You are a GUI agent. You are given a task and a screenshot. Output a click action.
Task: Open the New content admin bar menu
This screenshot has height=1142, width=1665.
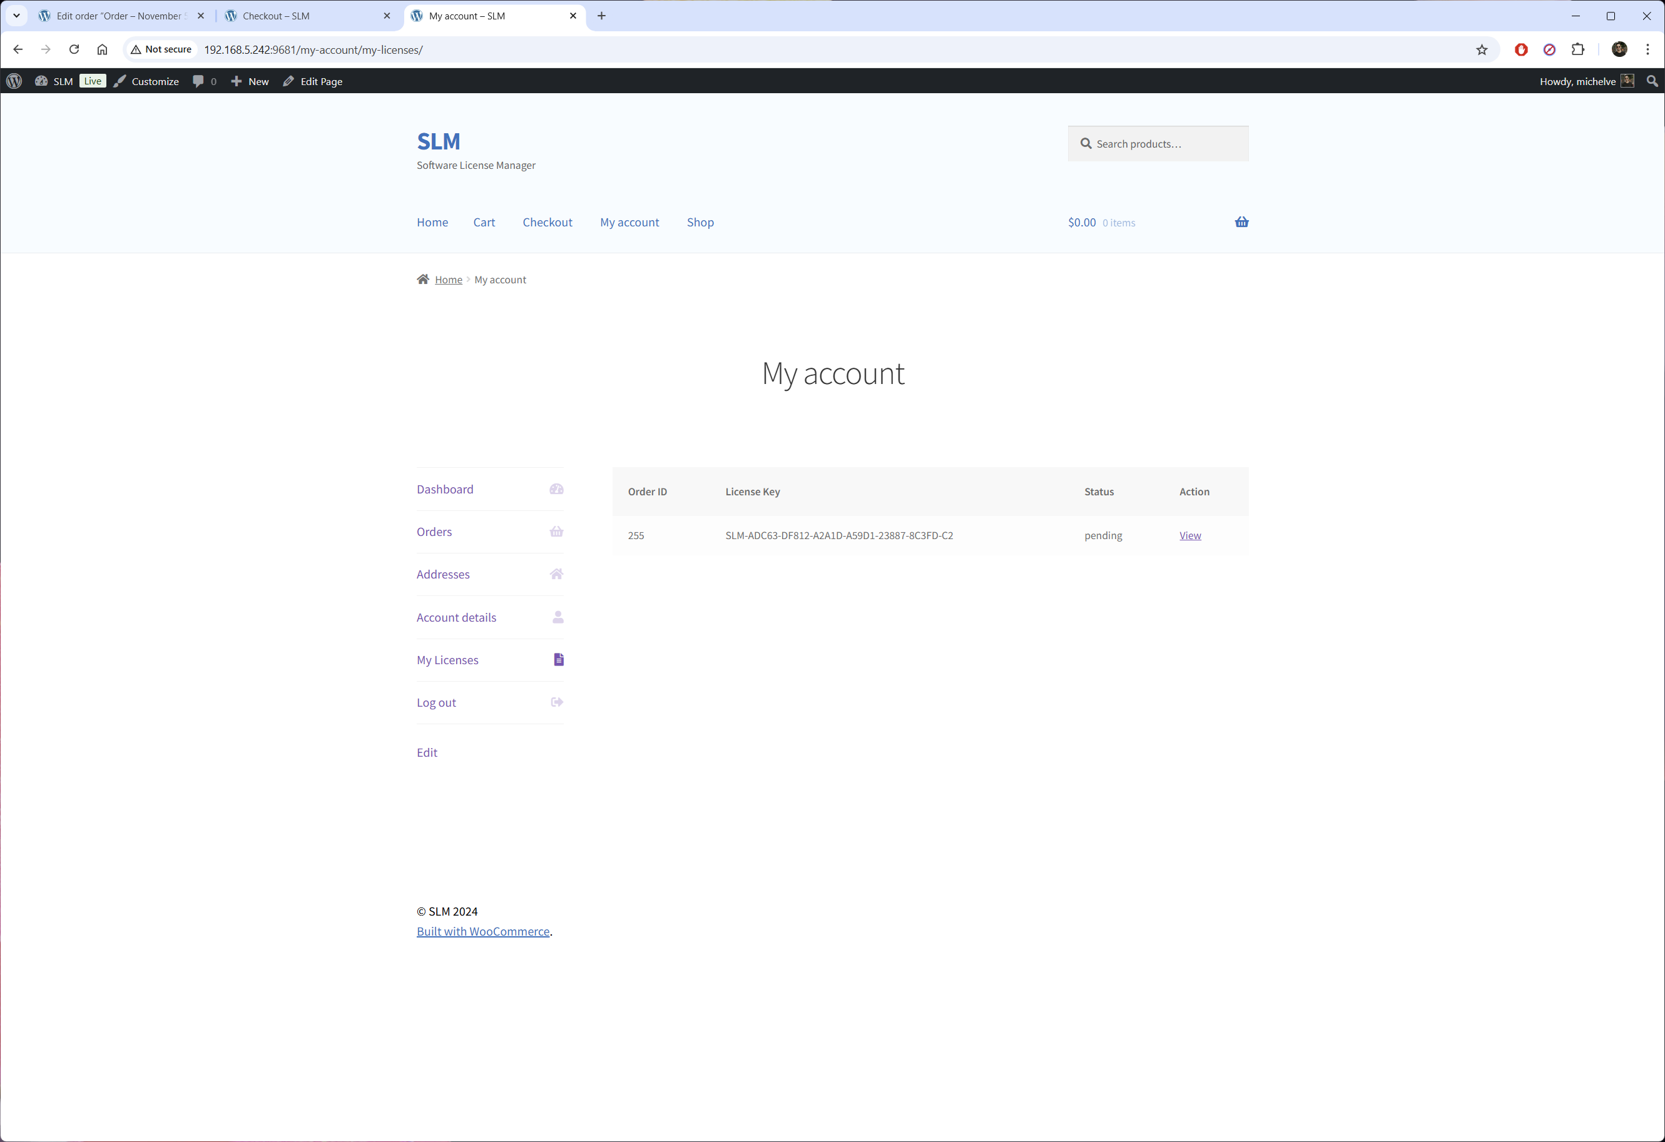point(250,81)
